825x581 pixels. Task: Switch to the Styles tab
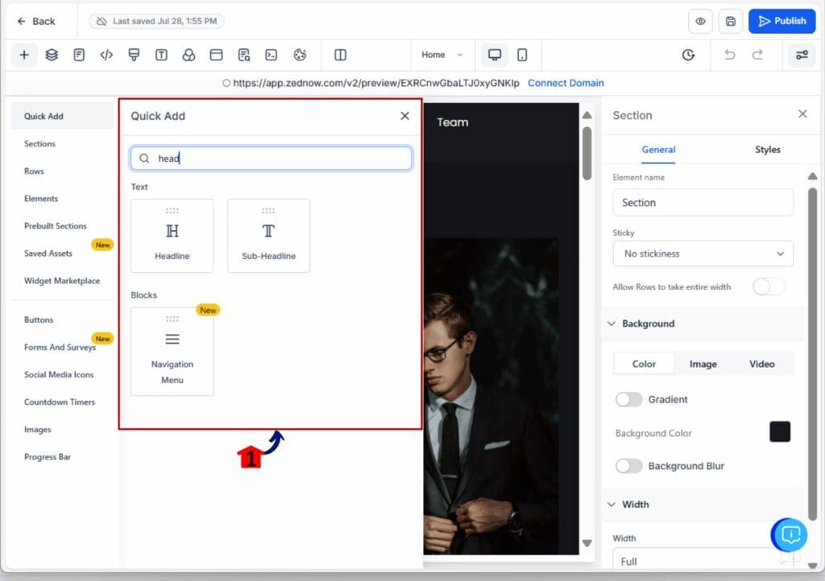coord(767,150)
